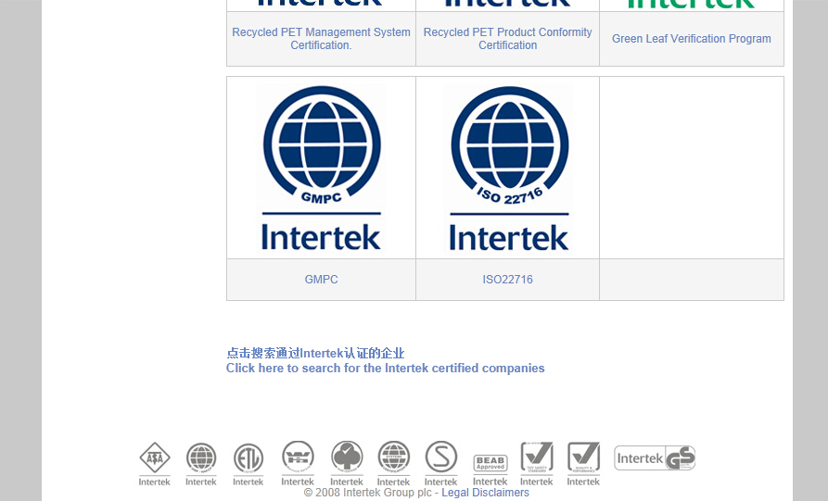Viewport: 828px width, 501px height.
Task: Open the ISO22716 link
Action: (507, 280)
